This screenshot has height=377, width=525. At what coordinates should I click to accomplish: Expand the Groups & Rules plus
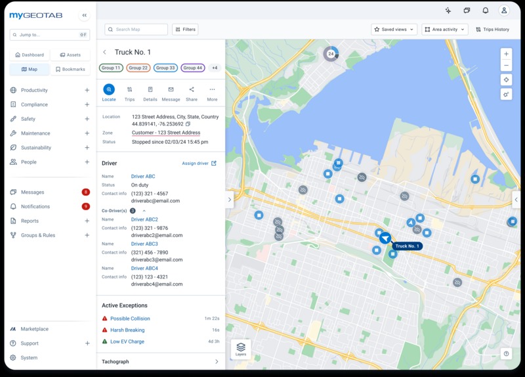87,235
